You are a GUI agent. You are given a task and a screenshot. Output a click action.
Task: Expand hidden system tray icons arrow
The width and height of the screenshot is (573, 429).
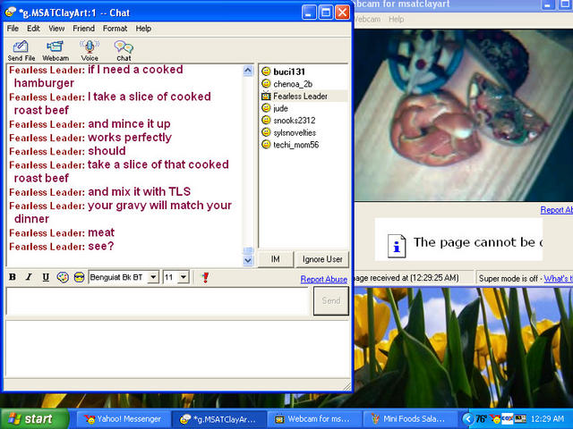tap(467, 419)
